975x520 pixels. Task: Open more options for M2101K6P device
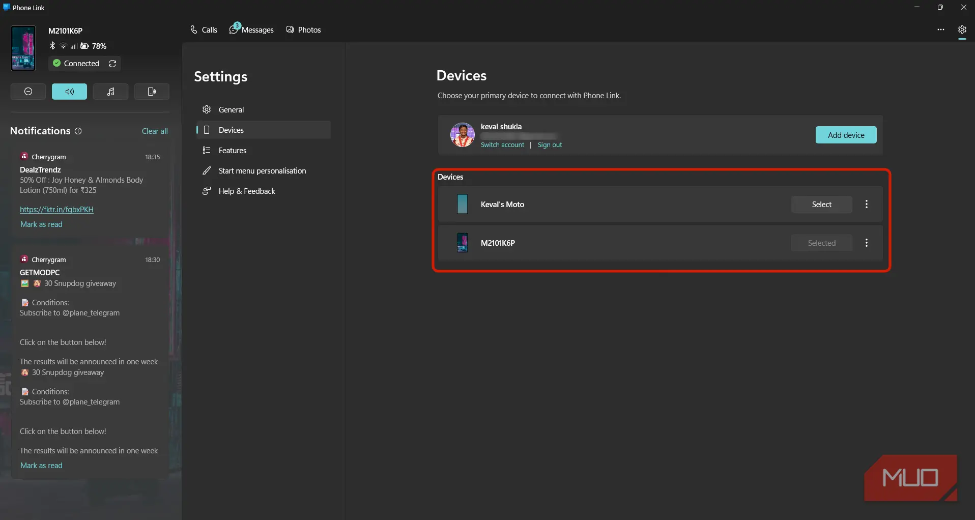tap(867, 243)
